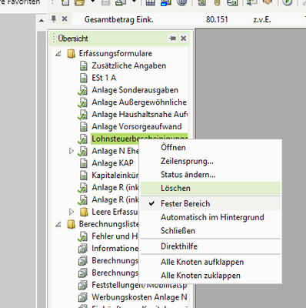
Task: Open the Anlage N Ehe form entry
Action: pos(115,151)
